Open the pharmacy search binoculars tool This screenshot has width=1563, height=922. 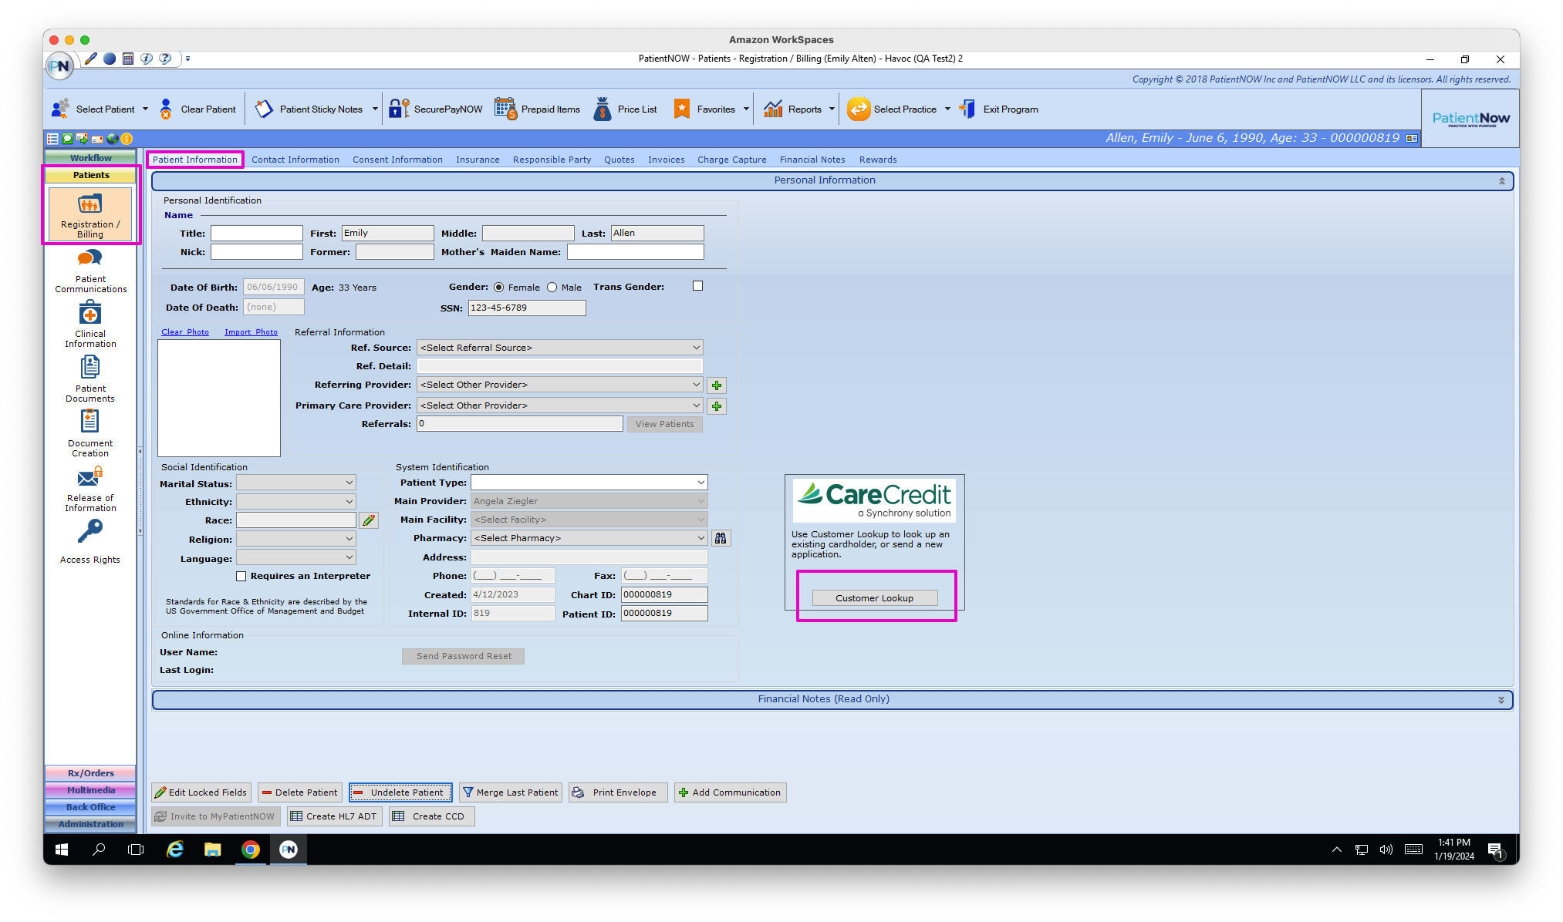tap(721, 537)
